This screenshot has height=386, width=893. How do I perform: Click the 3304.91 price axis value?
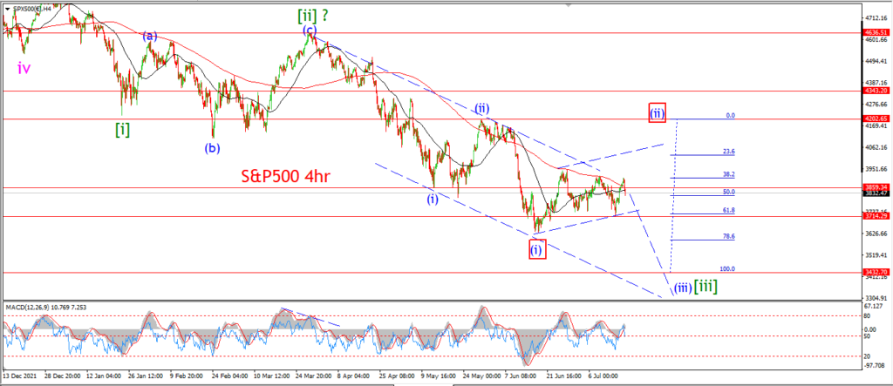(x=876, y=298)
